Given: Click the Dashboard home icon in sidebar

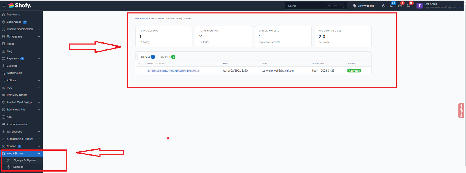Looking at the screenshot, I should [3, 15].
